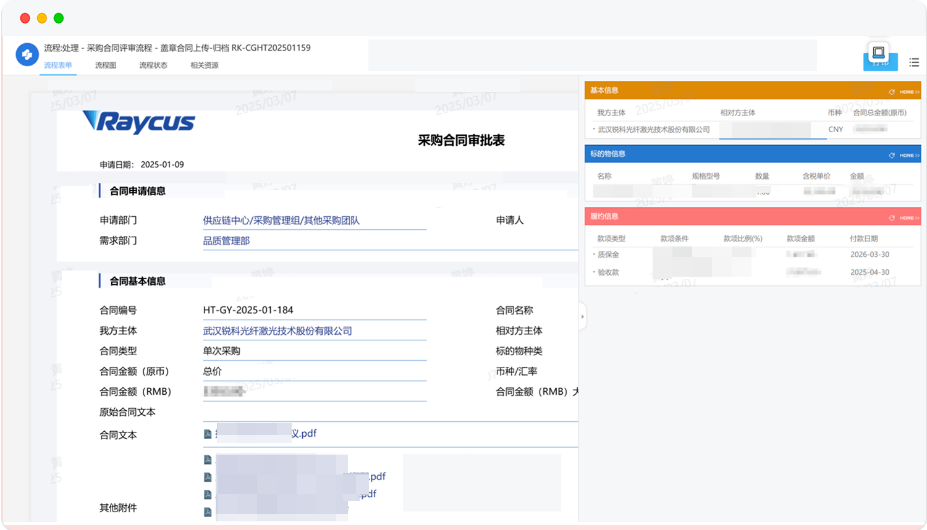Open the 品质管理部 link
927x530 pixels.
[x=226, y=241]
